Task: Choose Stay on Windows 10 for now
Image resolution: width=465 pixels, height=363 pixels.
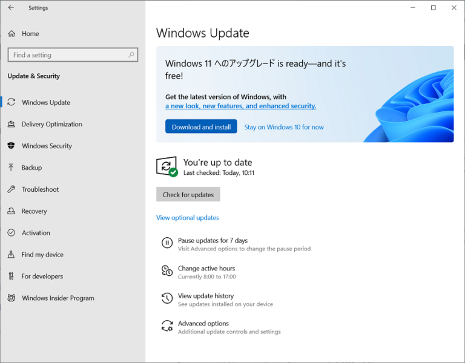Action: [284, 127]
